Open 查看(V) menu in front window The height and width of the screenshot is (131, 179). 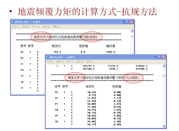[x=80, y=62]
